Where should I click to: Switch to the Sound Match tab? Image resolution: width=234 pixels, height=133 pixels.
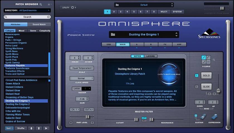[x=39, y=24]
